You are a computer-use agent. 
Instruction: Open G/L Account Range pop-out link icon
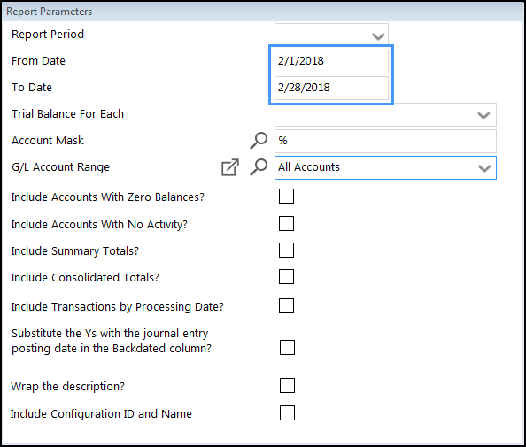[x=230, y=167]
